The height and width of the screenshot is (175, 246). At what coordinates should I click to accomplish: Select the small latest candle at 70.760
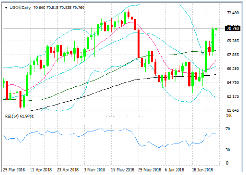coord(216,29)
